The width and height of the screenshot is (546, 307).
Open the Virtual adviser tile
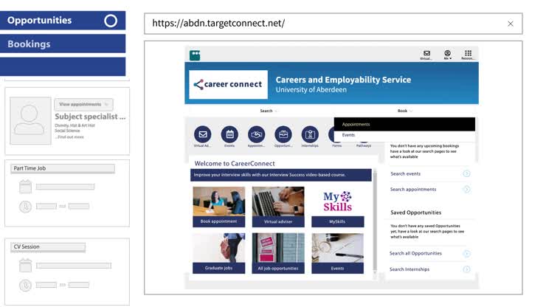coord(278,207)
